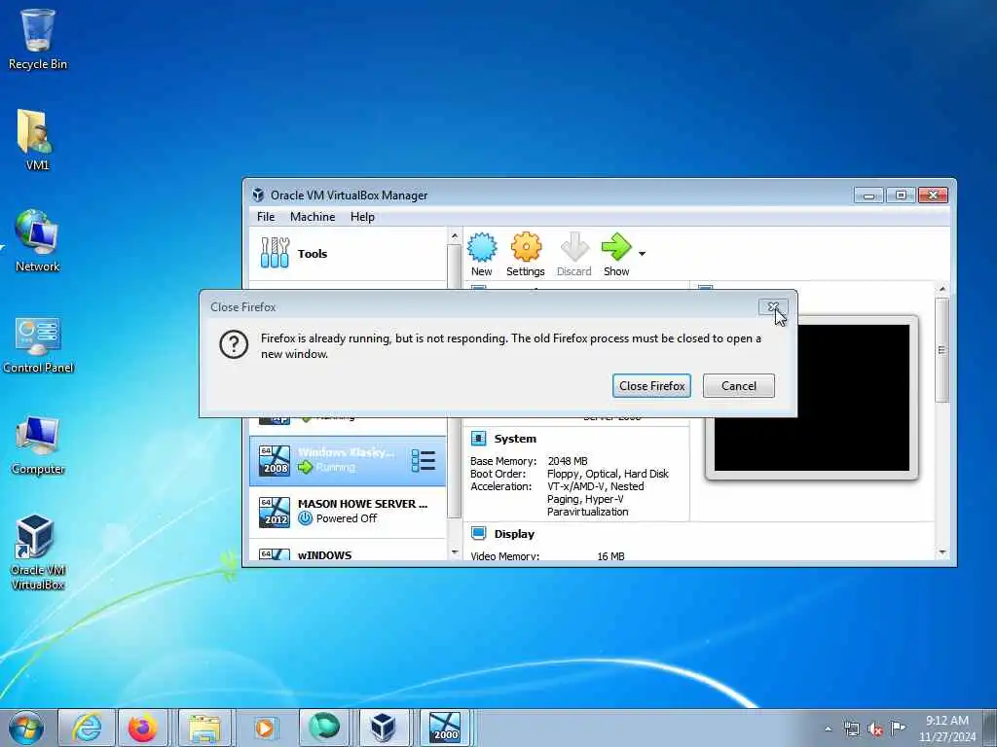
Task: Open the File menu in VirtualBox Manager
Action: [x=266, y=217]
